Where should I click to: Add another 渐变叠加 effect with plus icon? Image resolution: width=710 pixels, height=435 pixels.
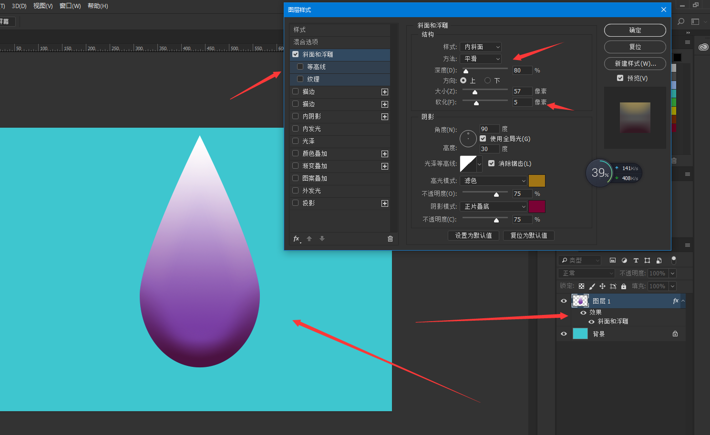(x=385, y=166)
